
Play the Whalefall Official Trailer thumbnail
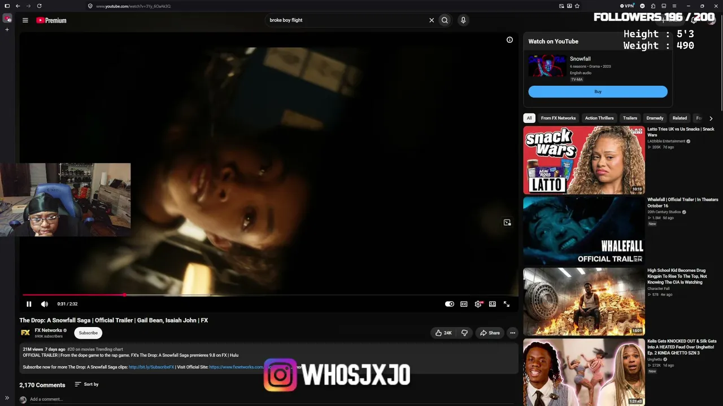click(x=584, y=231)
